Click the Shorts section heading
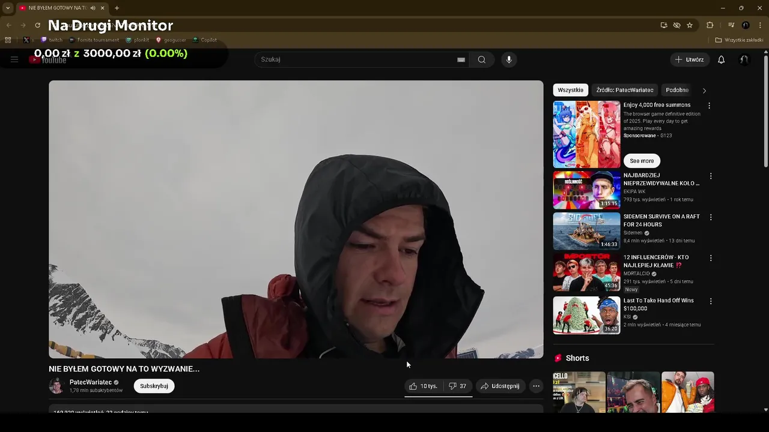Viewport: 769px width, 432px height. click(x=577, y=358)
